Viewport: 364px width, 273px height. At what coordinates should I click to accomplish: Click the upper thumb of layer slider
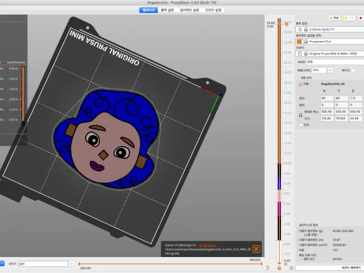[279, 23]
